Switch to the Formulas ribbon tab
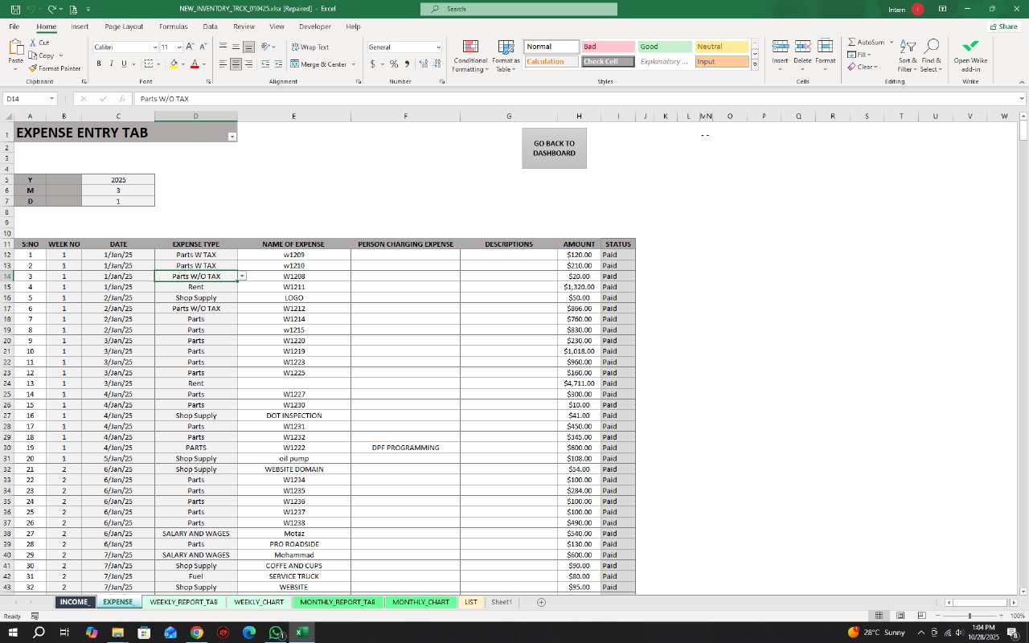The width and height of the screenshot is (1029, 643). click(x=173, y=26)
